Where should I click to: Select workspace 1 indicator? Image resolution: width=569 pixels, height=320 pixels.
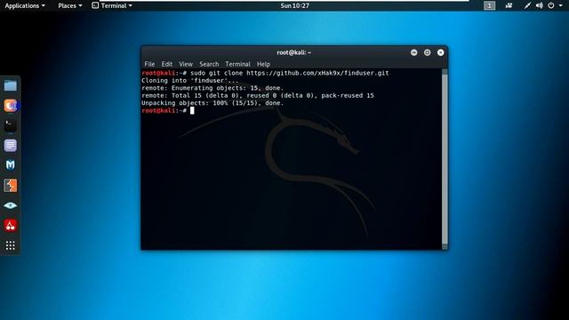tap(489, 5)
